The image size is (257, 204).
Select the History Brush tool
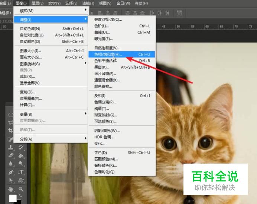(x=21, y=147)
